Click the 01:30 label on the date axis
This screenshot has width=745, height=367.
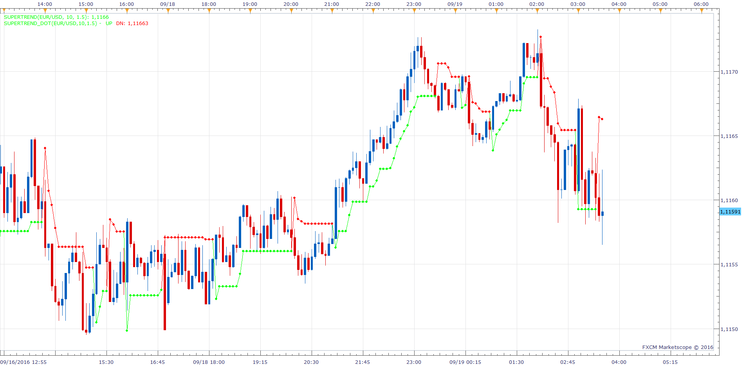point(516,362)
